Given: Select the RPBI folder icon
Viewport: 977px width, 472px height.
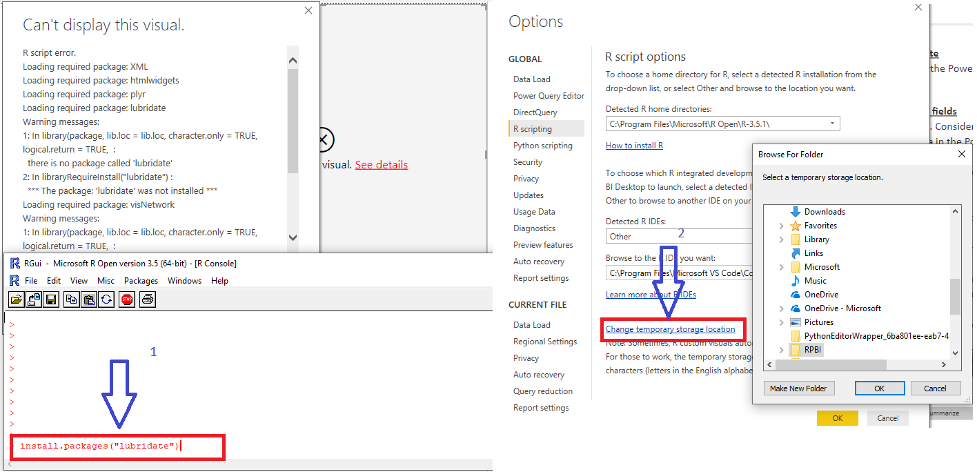Looking at the screenshot, I should pyautogui.click(x=796, y=350).
